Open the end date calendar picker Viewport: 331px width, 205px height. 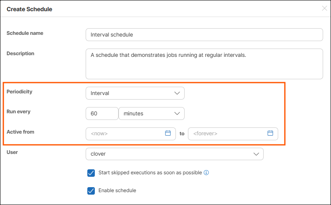[270, 133]
